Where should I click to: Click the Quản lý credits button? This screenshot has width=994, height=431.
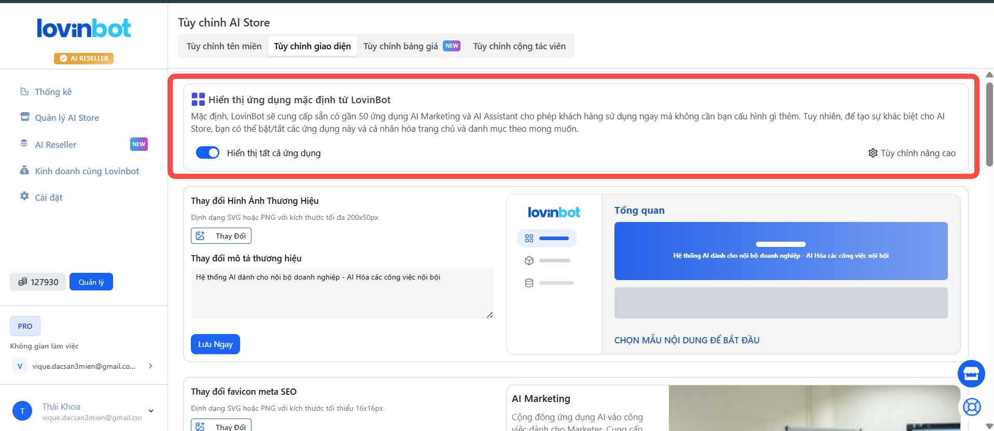(x=91, y=282)
